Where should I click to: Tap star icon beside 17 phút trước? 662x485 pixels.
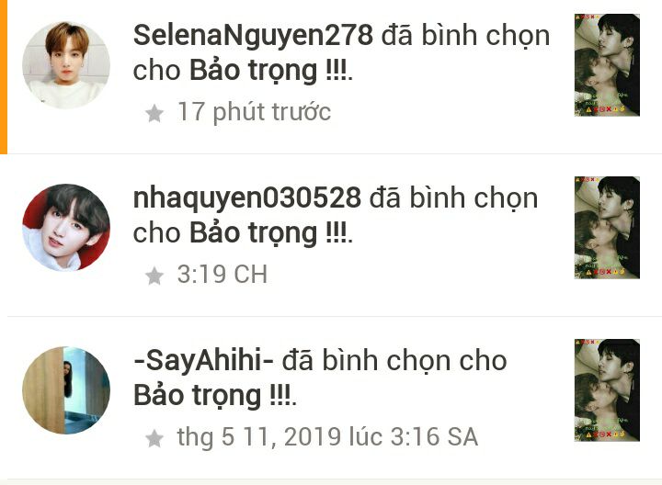click(x=154, y=114)
